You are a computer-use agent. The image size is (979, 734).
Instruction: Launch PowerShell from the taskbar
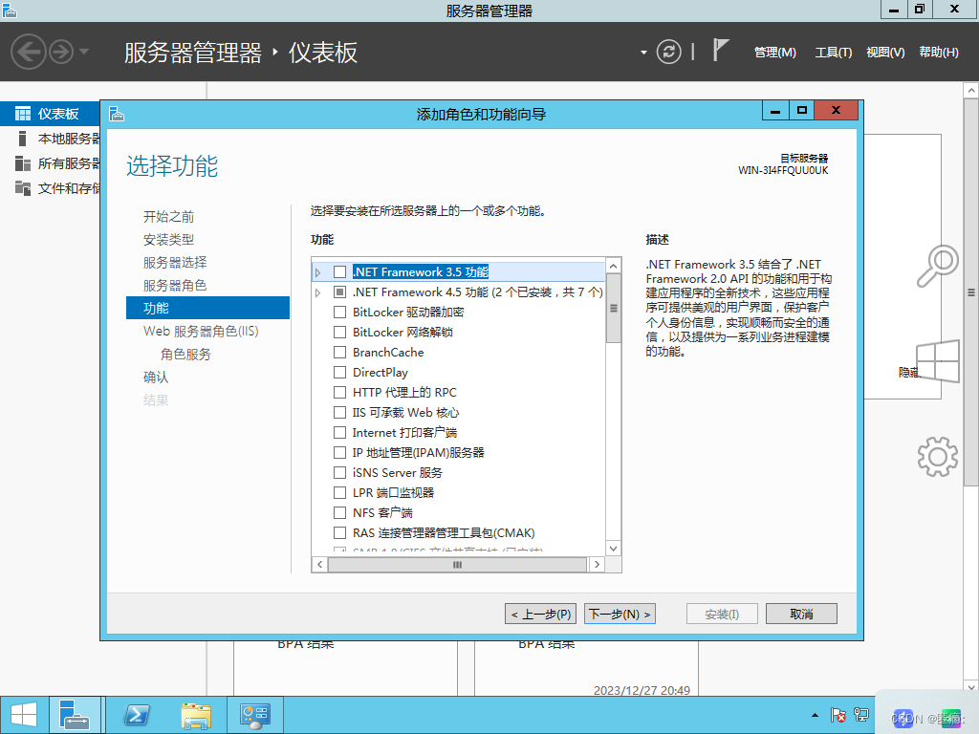[x=137, y=715]
